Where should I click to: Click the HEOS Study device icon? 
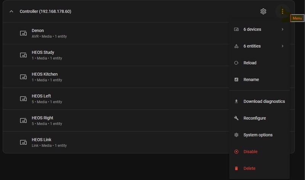click(24, 55)
